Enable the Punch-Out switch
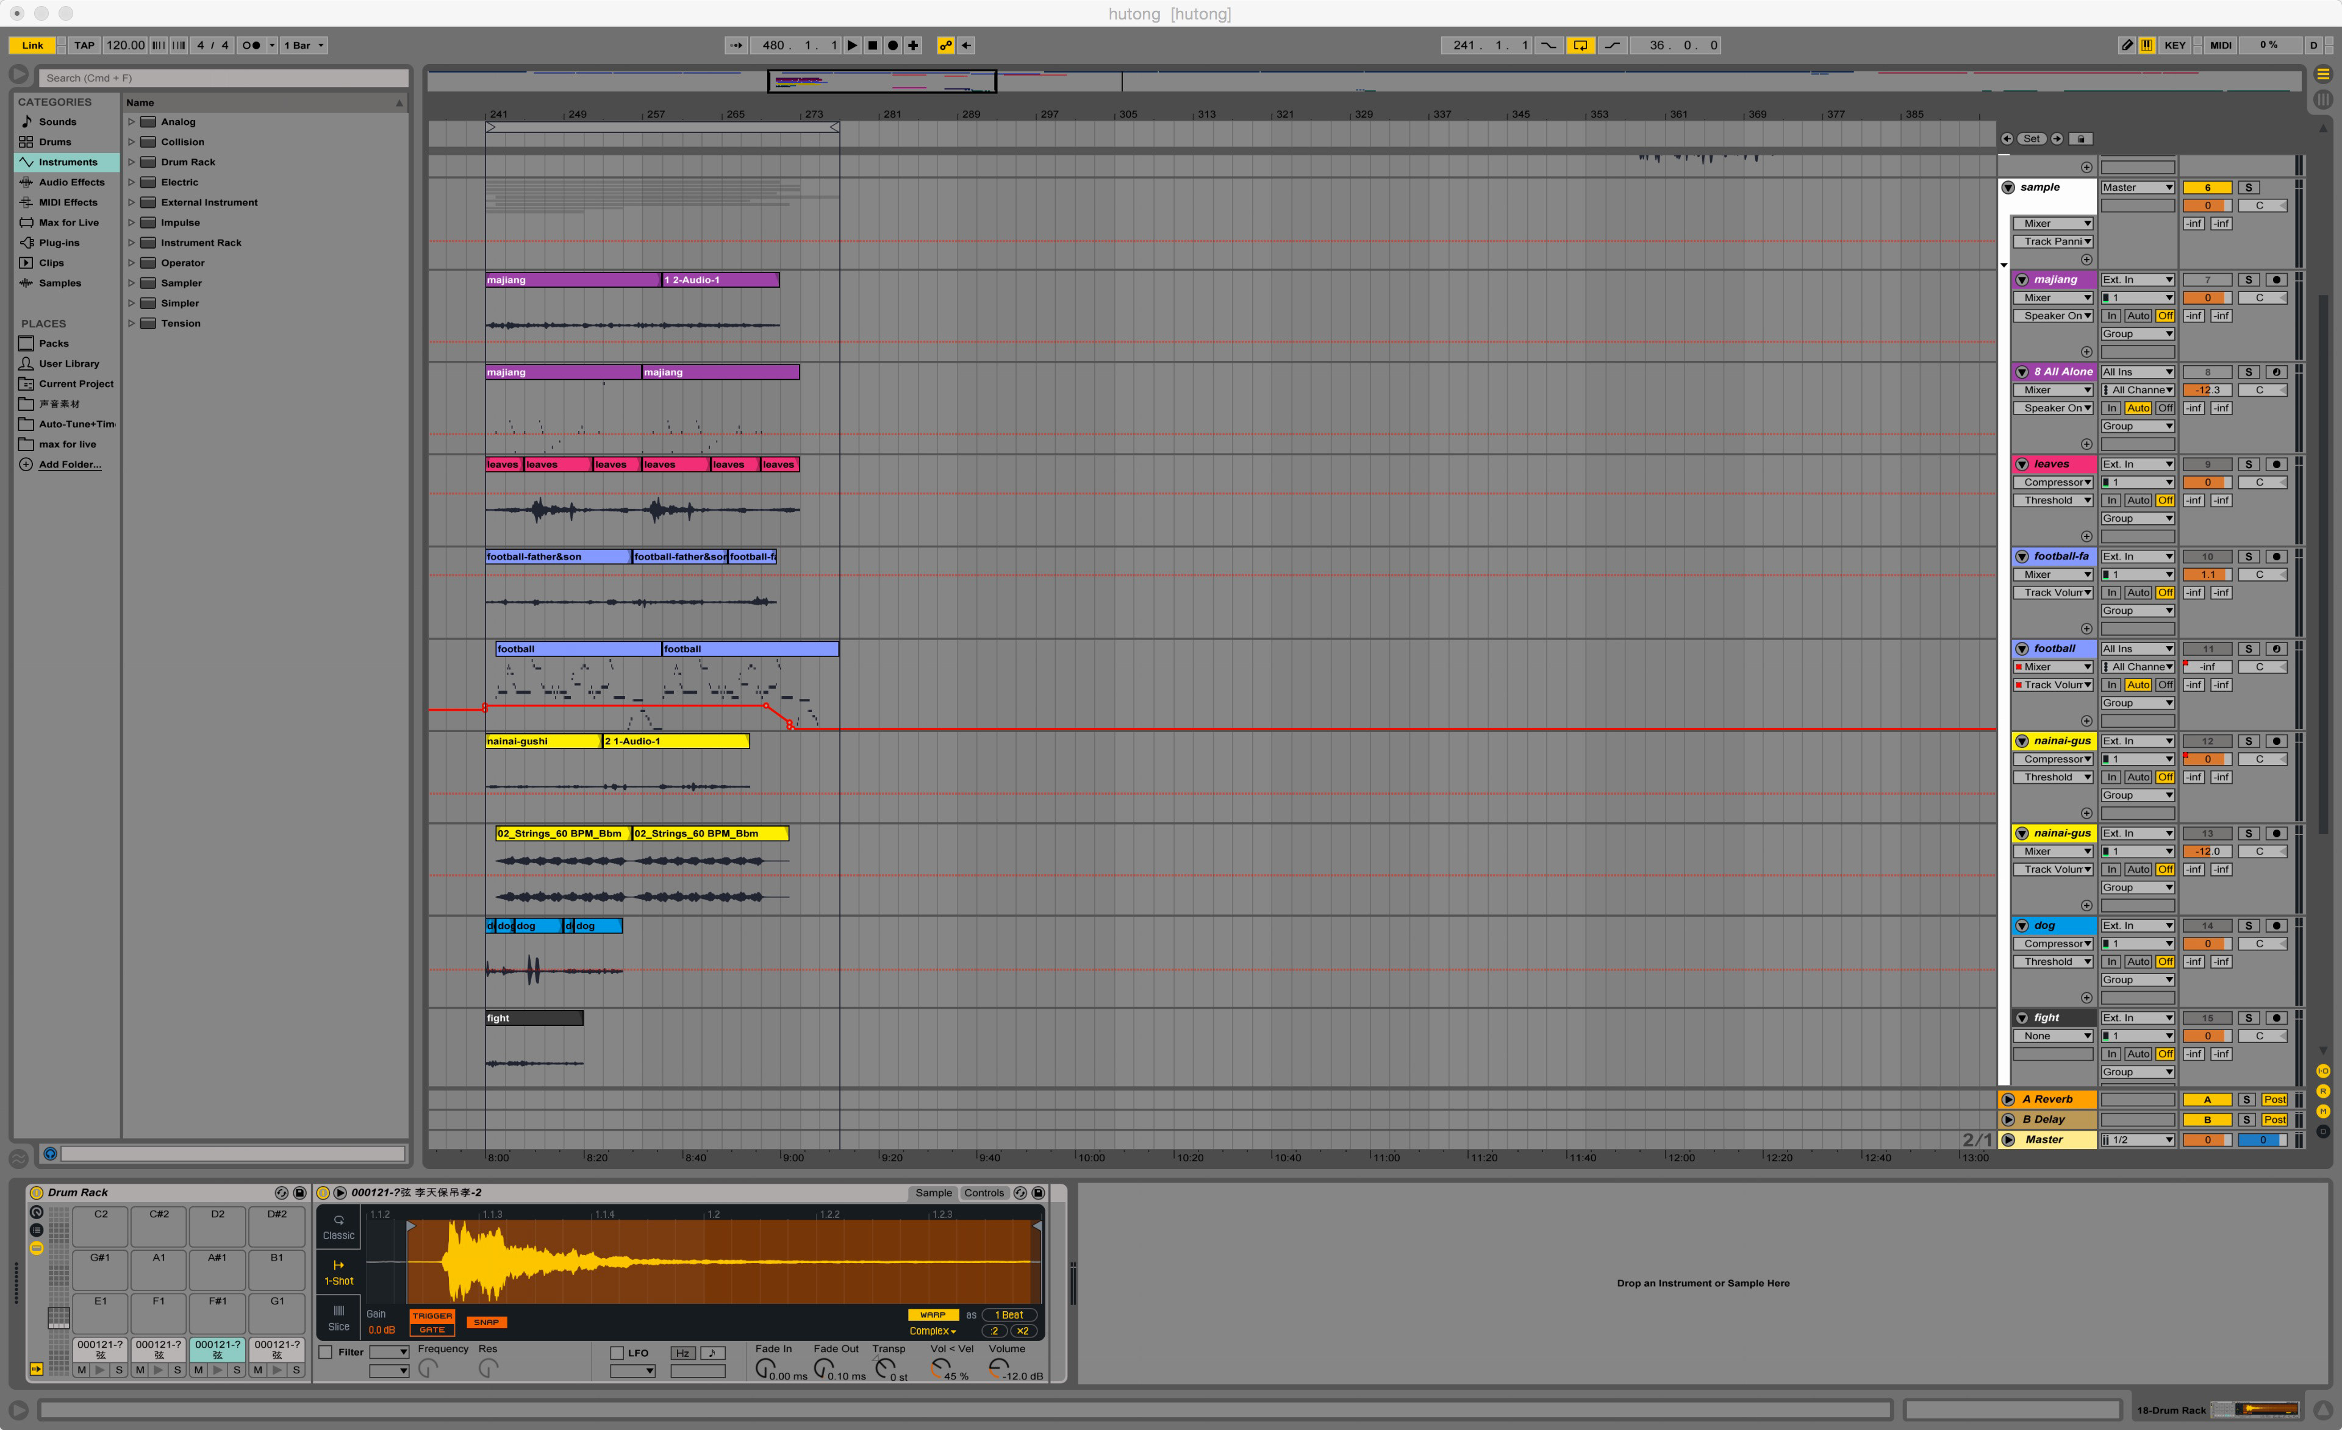 [x=1612, y=44]
